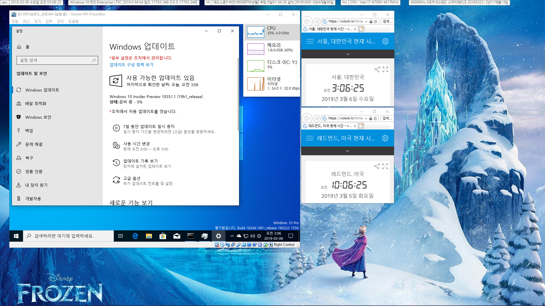This screenshot has width=545, height=306.
Task: Open settings gear in the Seoul clock page
Action: pyautogui.click(x=385, y=41)
